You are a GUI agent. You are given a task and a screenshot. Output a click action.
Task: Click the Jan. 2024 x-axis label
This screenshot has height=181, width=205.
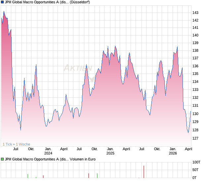pos(48,151)
